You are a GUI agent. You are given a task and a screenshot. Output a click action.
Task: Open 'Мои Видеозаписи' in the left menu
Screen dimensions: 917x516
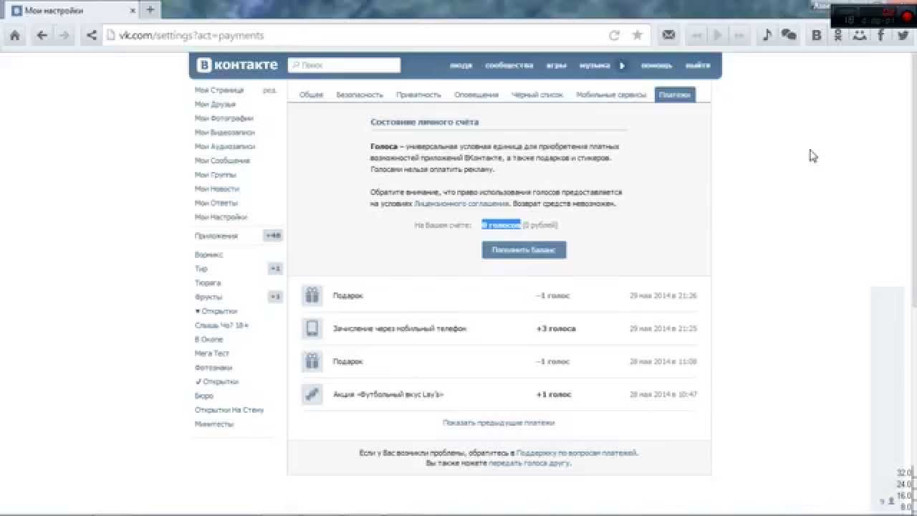coord(225,133)
